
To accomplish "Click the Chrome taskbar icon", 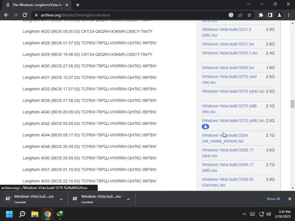I will [x=48, y=214].
